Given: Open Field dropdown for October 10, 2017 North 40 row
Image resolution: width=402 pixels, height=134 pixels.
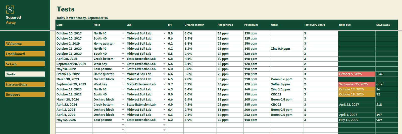Looking at the screenshot, I should pos(123,33).
